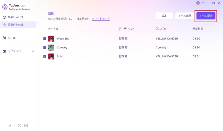
Task: Click the アーティスト column header
Action: (x=127, y=29)
